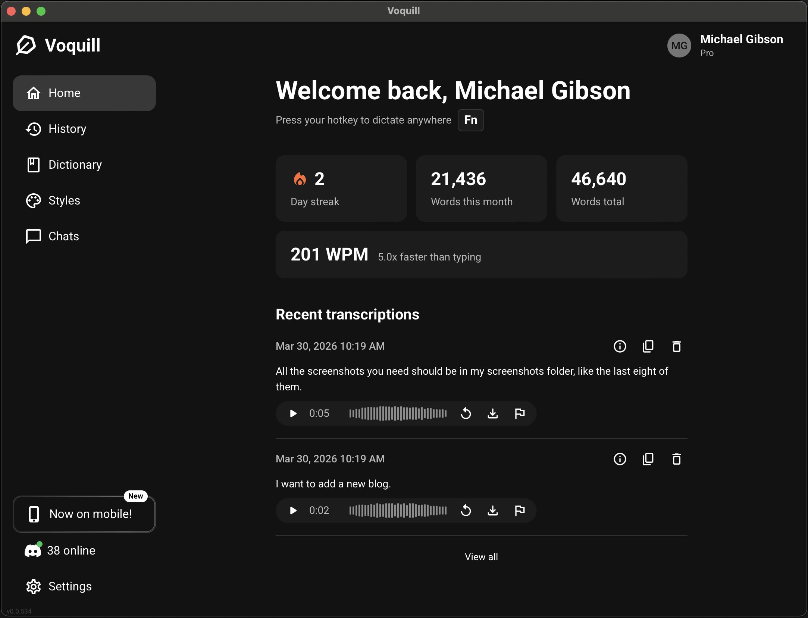
Task: Flag the first transcription audio
Action: coord(520,413)
